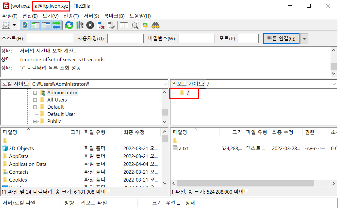Select the Administrator folder in local tree
The width and height of the screenshot is (338, 208).
pyautogui.click(x=62, y=93)
